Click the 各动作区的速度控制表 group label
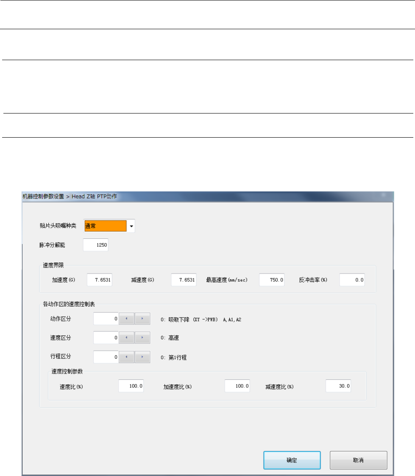This screenshot has height=476, width=415. [x=69, y=304]
